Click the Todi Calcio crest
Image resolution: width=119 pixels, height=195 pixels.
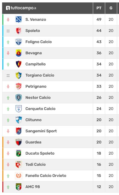click(19, 164)
